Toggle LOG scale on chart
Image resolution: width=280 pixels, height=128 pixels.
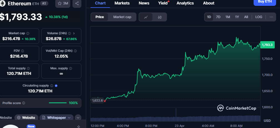(x=259, y=17)
